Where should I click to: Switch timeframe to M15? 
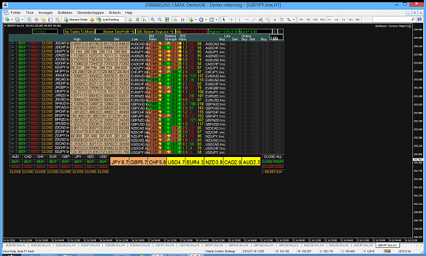coord(316,20)
